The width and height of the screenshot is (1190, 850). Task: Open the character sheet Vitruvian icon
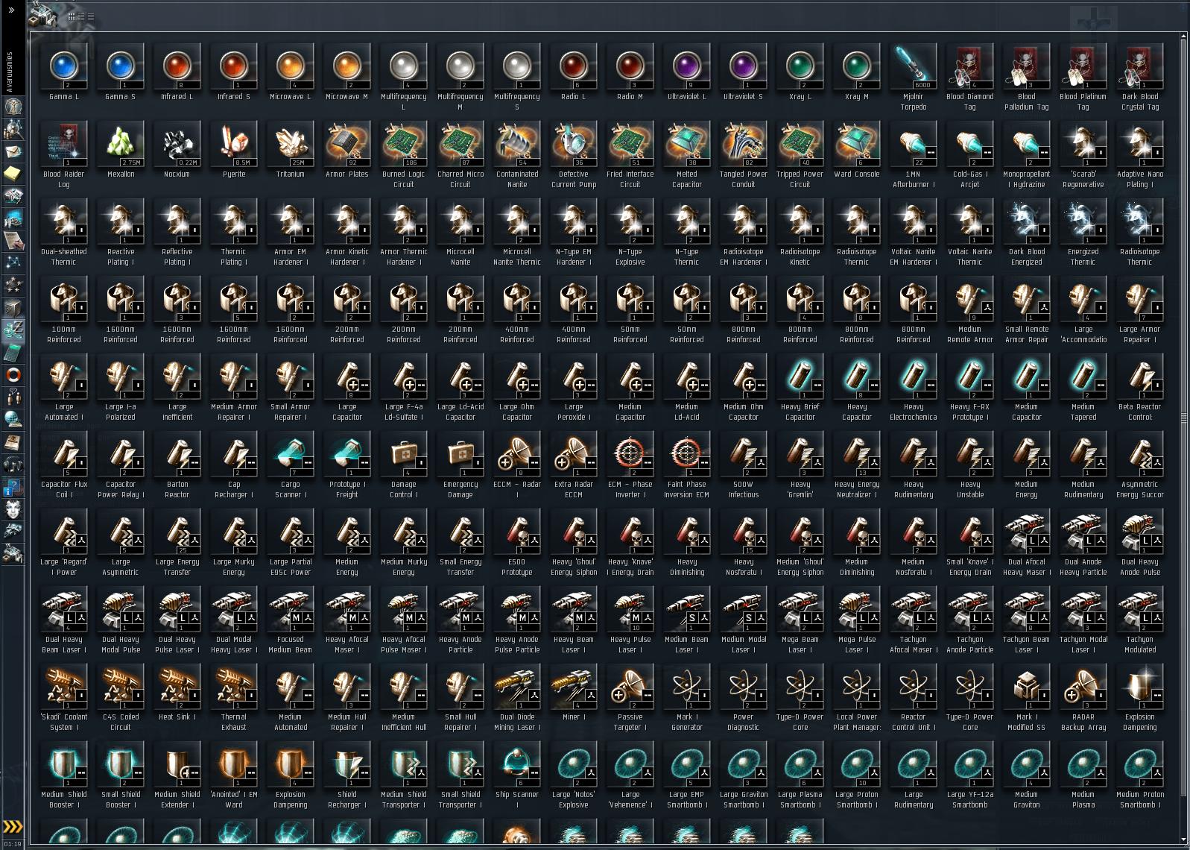(13, 107)
